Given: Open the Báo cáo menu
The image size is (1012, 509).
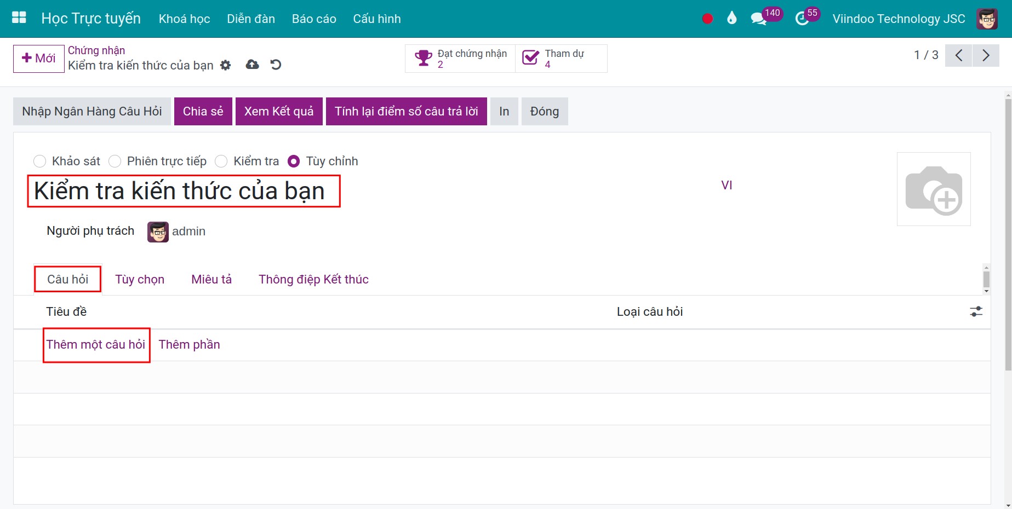Looking at the screenshot, I should click(x=314, y=19).
